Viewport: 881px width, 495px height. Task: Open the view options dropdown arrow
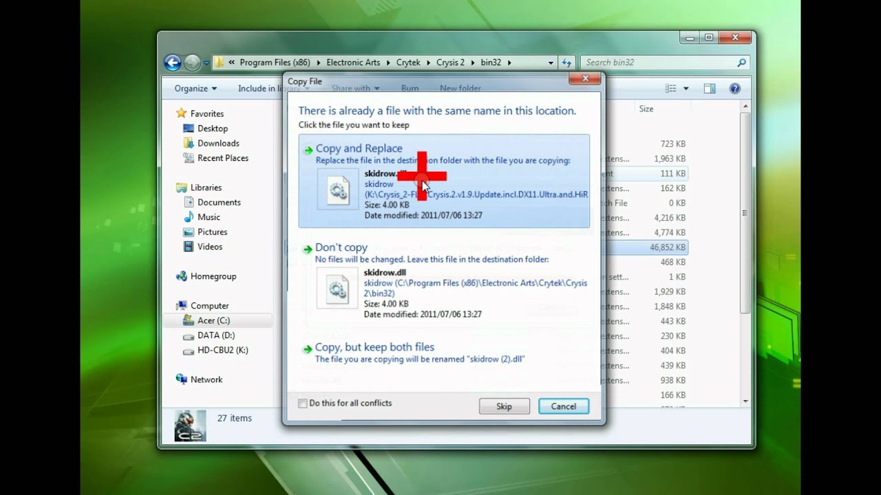point(686,89)
